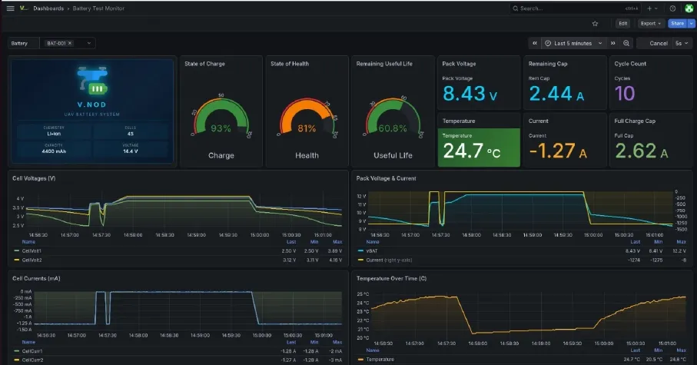The width and height of the screenshot is (697, 365).
Task: Open the user profile avatar
Action: pyautogui.click(x=689, y=8)
